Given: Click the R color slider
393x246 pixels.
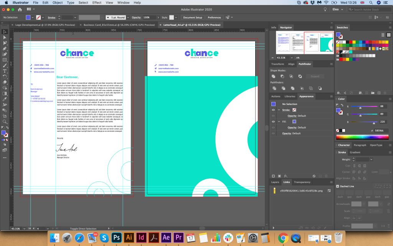Looking at the screenshot, I should coord(360,106).
